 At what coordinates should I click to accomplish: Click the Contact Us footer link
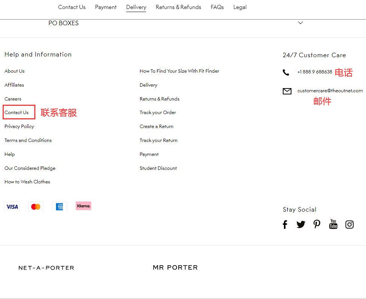16,112
